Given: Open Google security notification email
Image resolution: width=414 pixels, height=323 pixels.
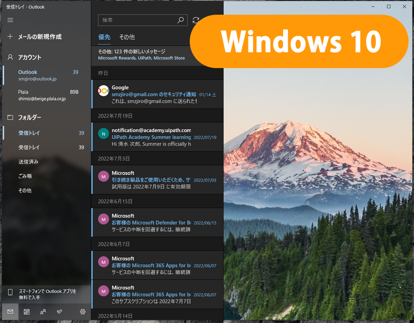Looking at the screenshot, I should 157,94.
